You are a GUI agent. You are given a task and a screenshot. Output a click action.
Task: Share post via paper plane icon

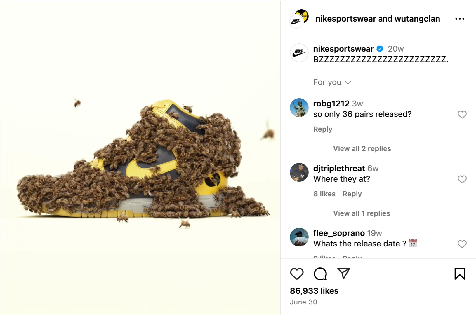(x=343, y=274)
